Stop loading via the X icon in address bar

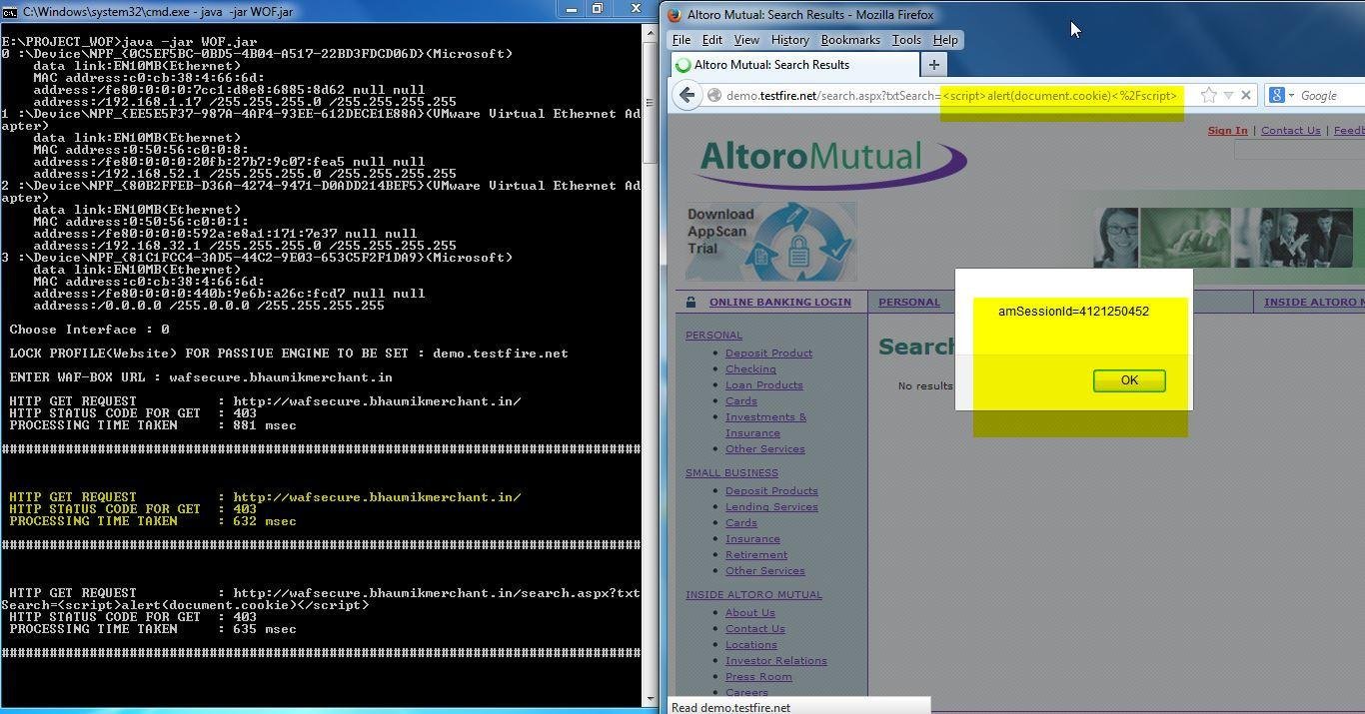coord(1246,96)
